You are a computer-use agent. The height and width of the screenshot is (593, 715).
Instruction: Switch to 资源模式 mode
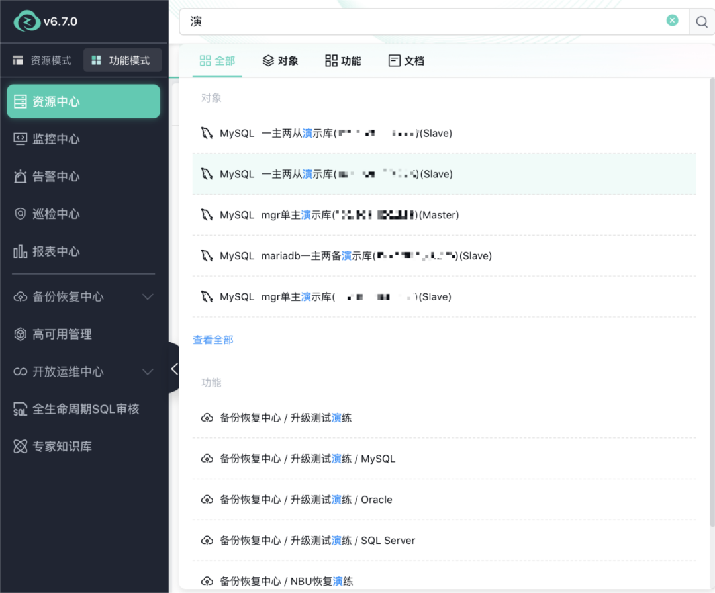pos(42,60)
